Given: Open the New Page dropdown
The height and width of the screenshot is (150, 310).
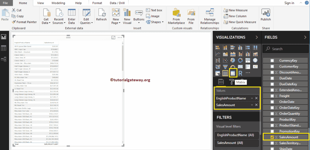Looking at the screenshot, I should point(119,23).
